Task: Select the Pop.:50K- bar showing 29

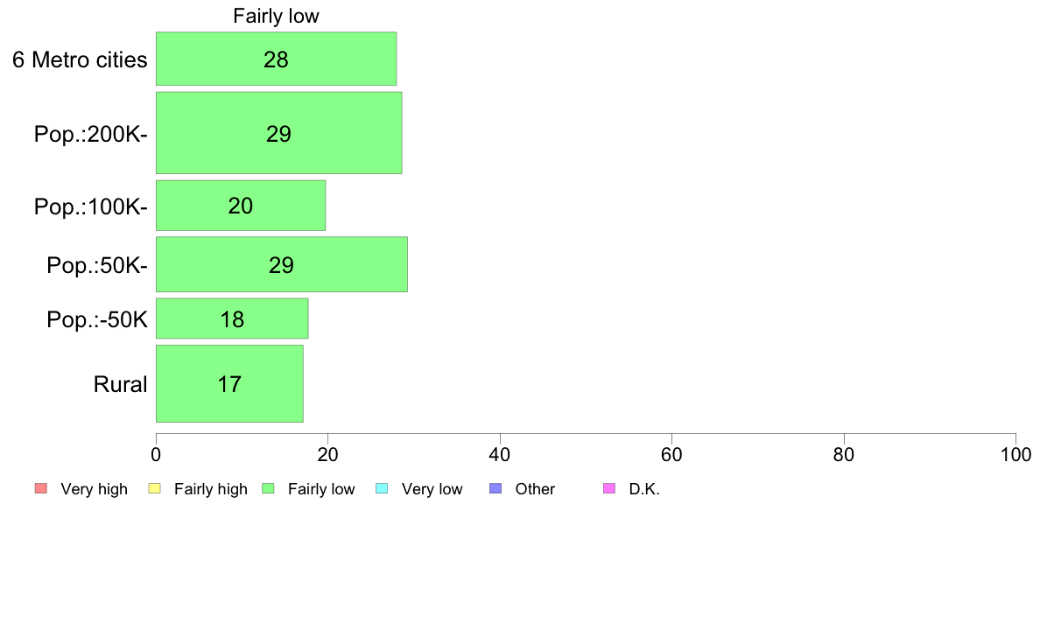Action: [282, 264]
